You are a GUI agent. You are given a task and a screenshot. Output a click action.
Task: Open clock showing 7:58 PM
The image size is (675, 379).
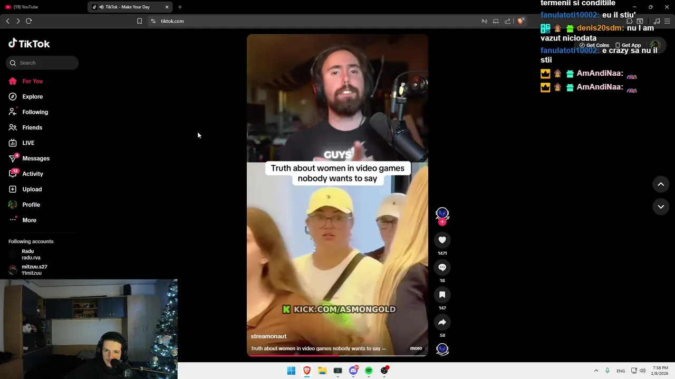click(x=660, y=371)
